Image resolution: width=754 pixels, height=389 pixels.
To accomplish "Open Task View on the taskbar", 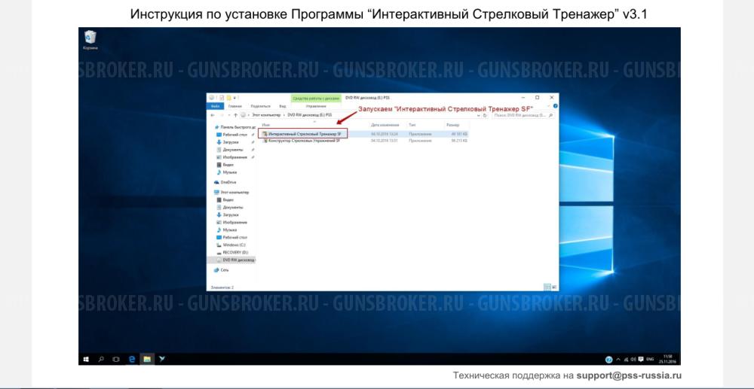I will [115, 358].
